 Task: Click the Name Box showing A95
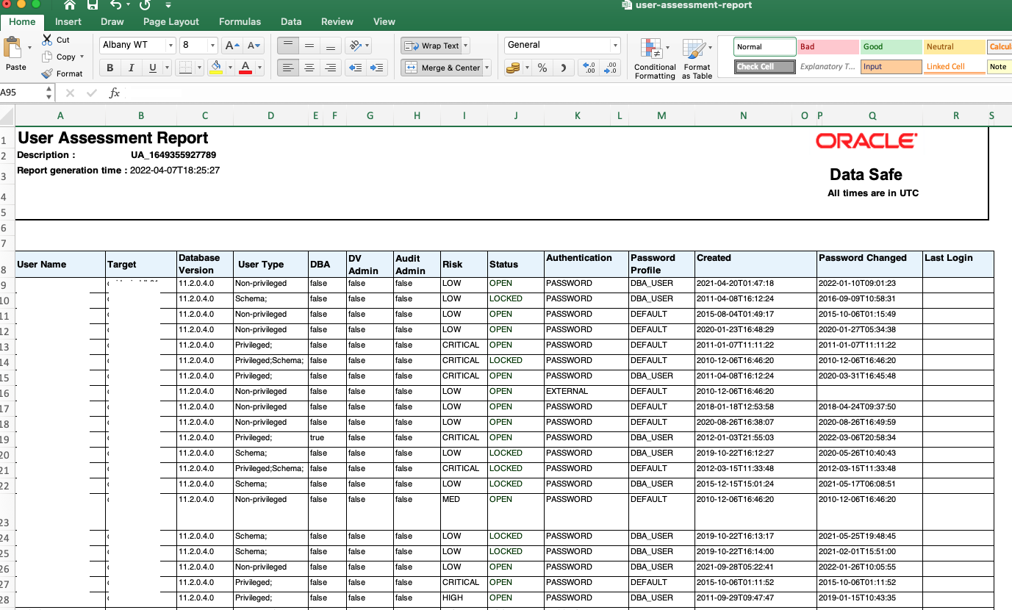point(22,93)
